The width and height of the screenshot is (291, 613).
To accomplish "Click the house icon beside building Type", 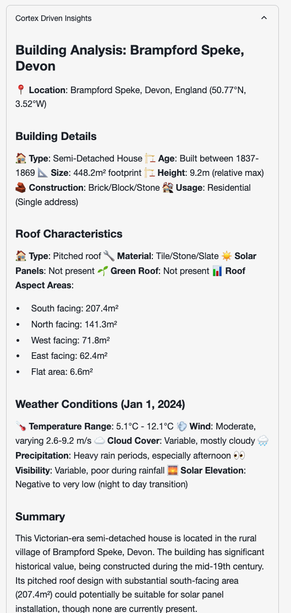I will 21,158.
